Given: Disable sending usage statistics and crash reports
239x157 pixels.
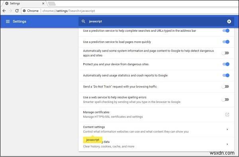Looking at the screenshot, I should (226, 75).
